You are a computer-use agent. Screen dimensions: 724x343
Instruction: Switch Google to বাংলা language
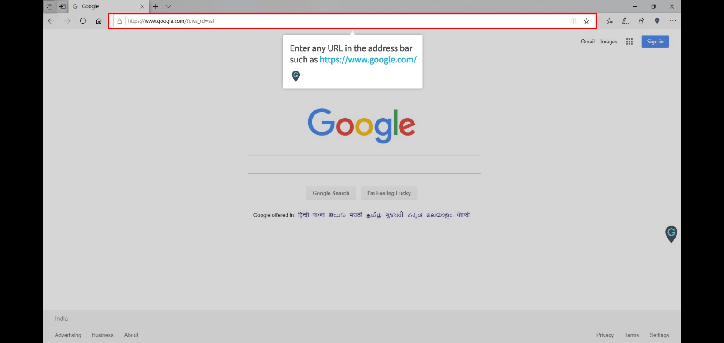[x=319, y=215]
